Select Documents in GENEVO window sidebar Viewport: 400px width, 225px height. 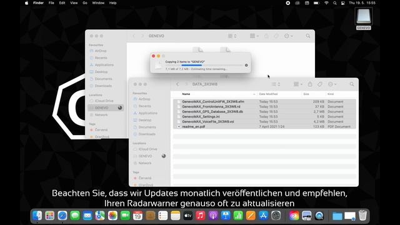coord(103,79)
